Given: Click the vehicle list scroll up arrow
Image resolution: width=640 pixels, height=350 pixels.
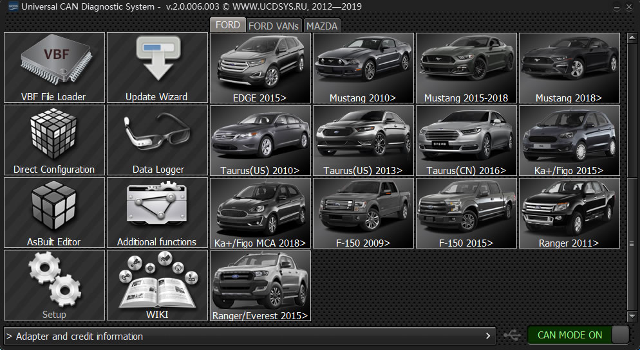Looking at the screenshot, I should [632, 39].
